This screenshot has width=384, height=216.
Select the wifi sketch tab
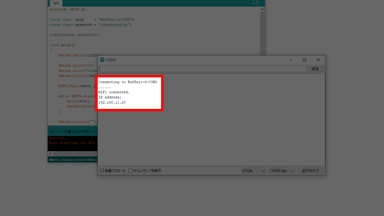(x=56, y=3)
